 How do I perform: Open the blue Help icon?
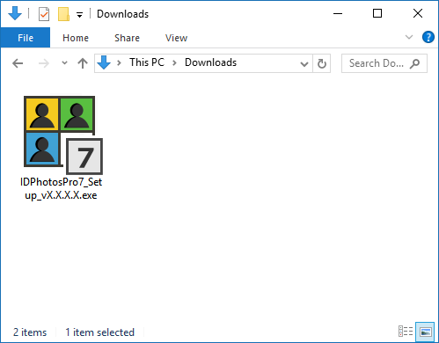[x=428, y=37]
